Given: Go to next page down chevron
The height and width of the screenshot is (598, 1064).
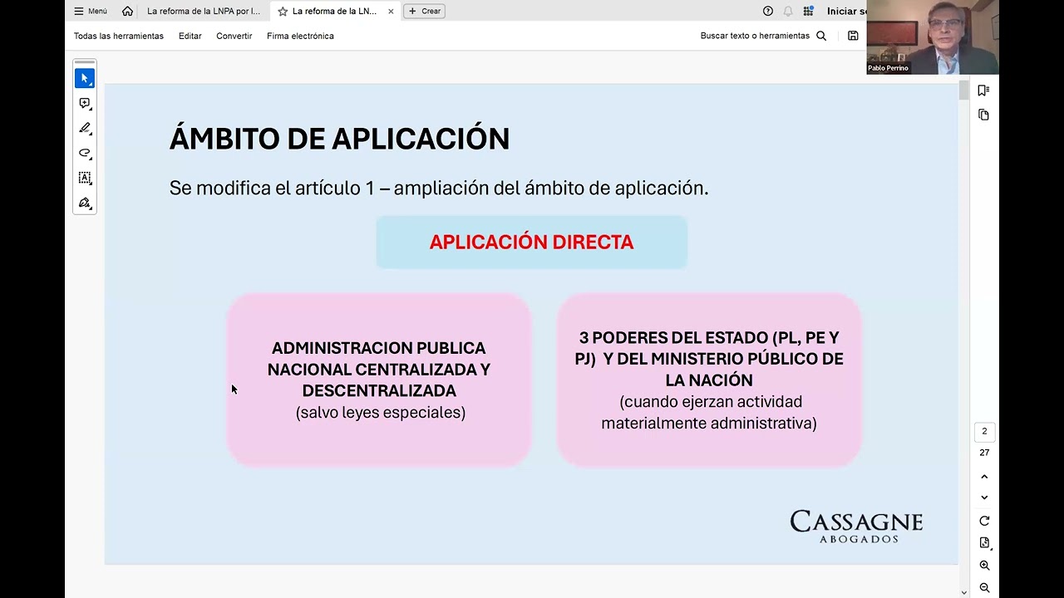Looking at the screenshot, I should pos(984,498).
